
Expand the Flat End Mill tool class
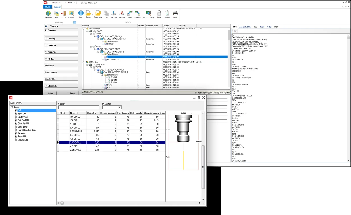coord(16,120)
